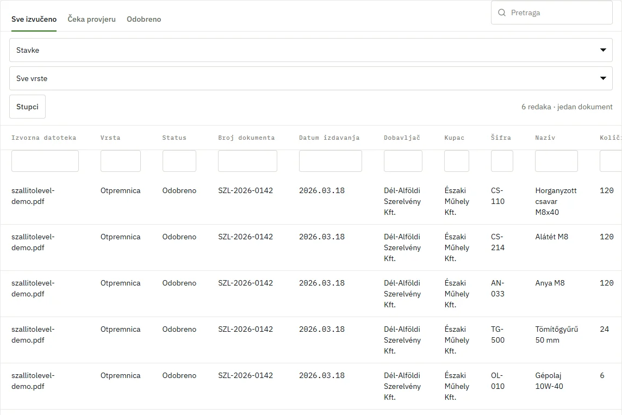The width and height of the screenshot is (622, 415).
Task: Focus the Broj dokumenta filter field
Action: point(247,161)
